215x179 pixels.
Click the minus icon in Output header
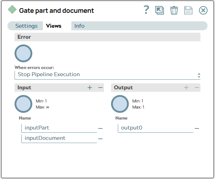click(x=197, y=88)
